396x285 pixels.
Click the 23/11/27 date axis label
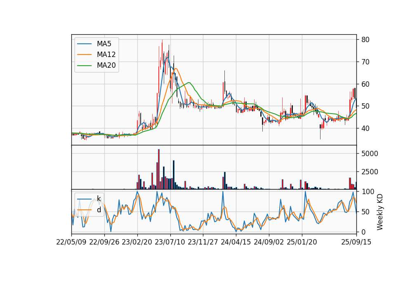pos(203,242)
